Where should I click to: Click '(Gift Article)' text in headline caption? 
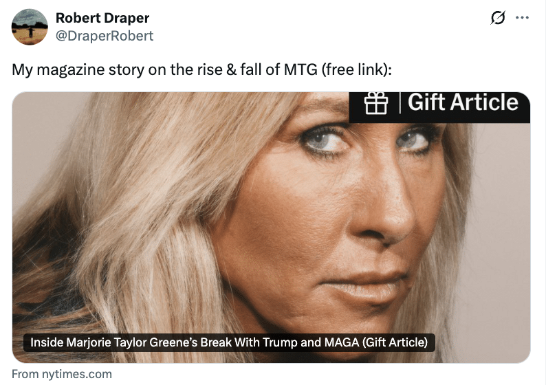pos(395,342)
